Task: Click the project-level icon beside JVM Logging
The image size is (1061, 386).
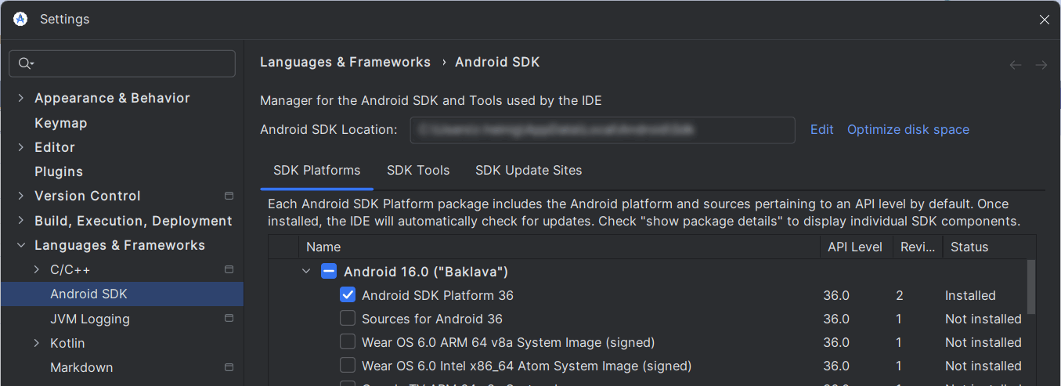Action: pyautogui.click(x=229, y=318)
